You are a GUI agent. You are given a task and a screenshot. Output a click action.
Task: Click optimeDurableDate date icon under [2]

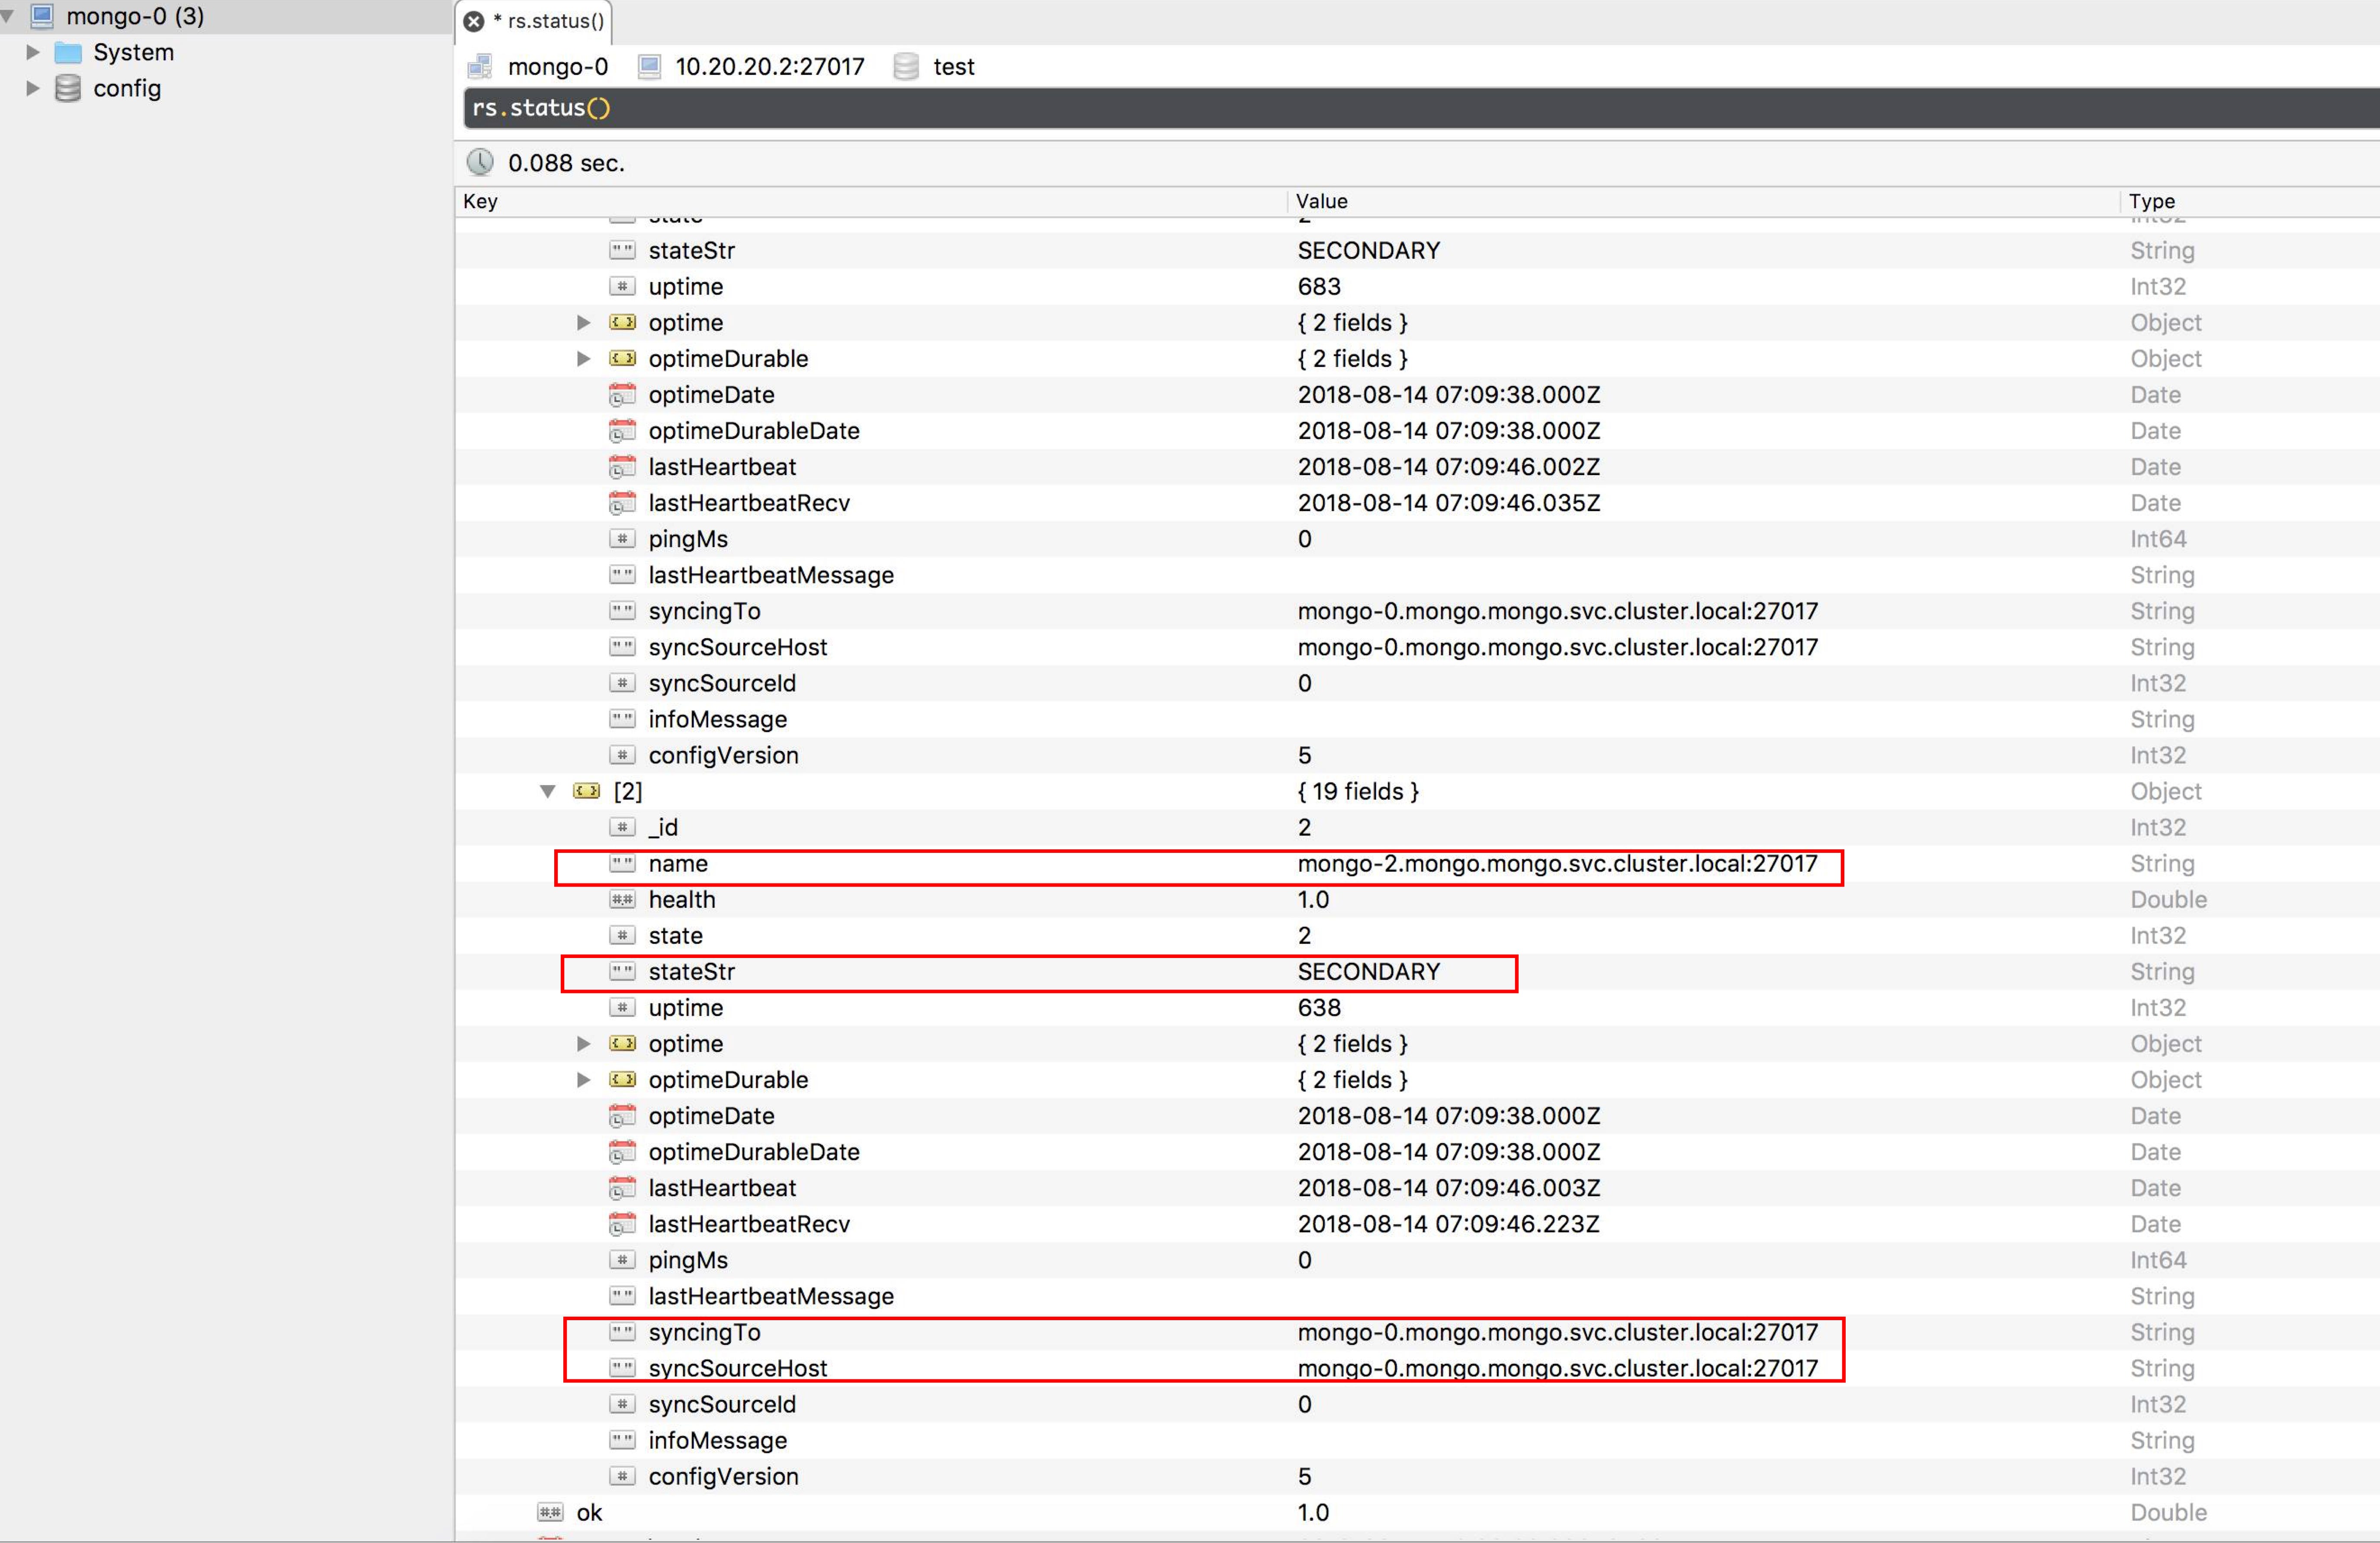[x=622, y=1152]
